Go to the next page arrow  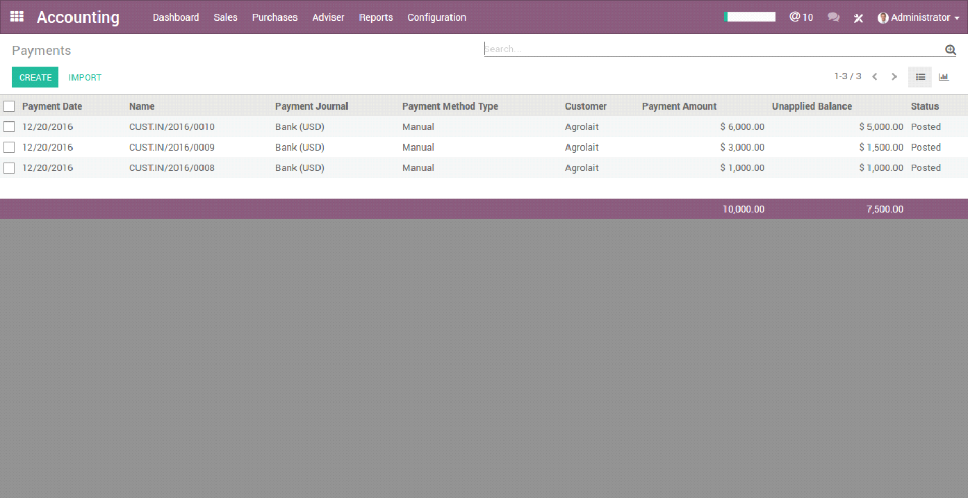tap(894, 77)
